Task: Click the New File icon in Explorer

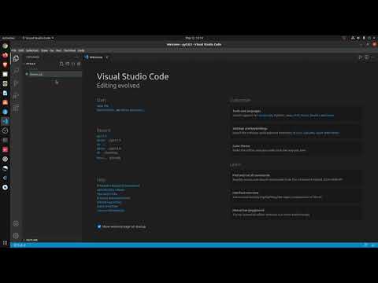Action: [61, 64]
